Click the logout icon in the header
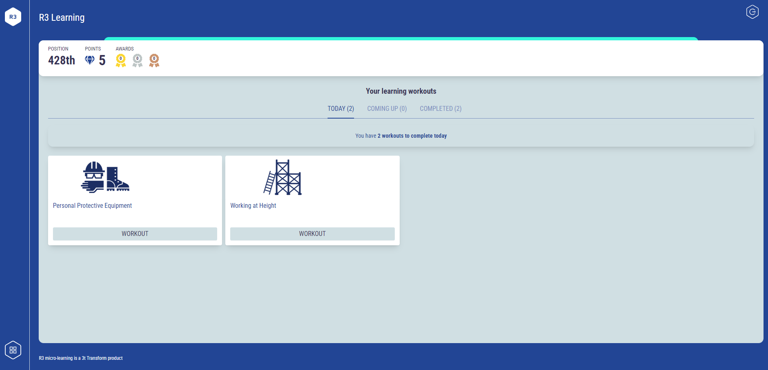The width and height of the screenshot is (768, 370). tap(752, 12)
